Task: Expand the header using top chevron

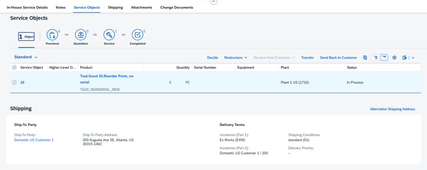Action: click(x=213, y=2)
